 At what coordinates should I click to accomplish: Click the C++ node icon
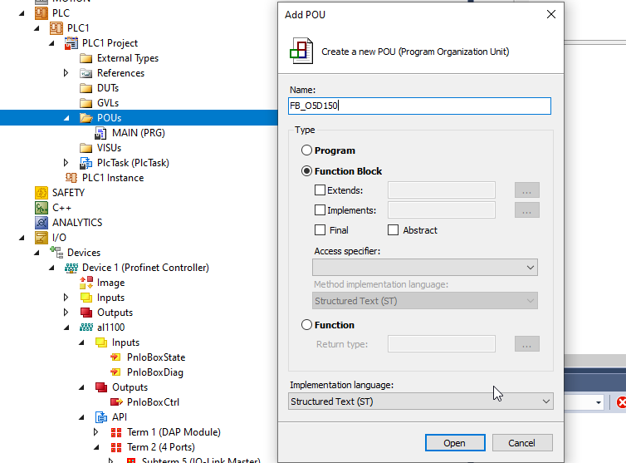(42, 208)
